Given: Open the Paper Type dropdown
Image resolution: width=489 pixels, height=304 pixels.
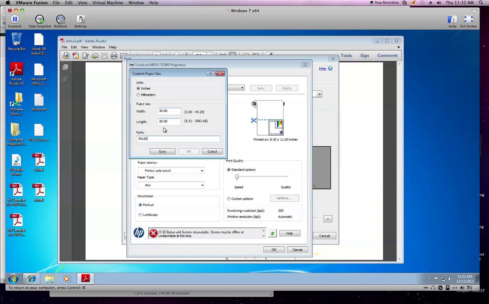Looking at the screenshot, I should tap(171, 185).
